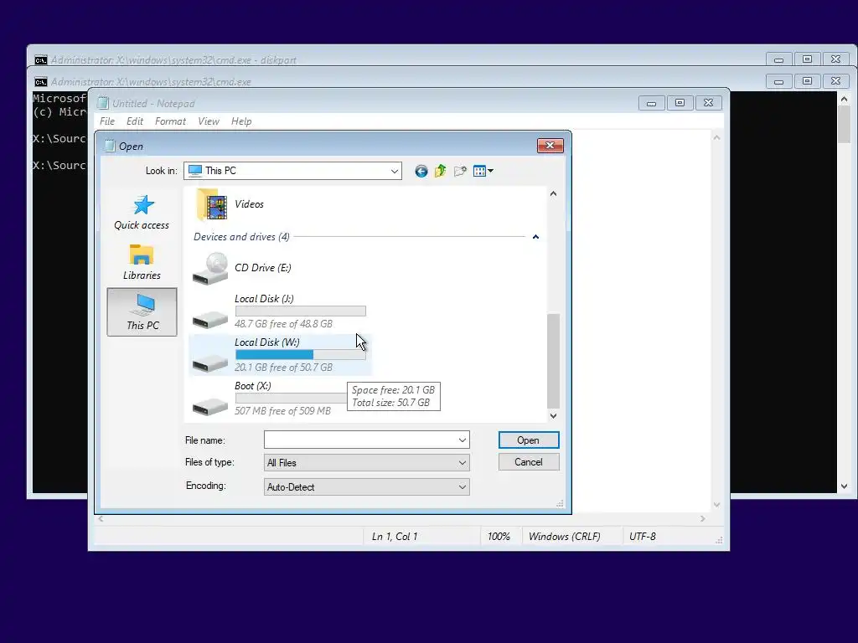Click Notepad vertical scroll down arrow

point(716,505)
